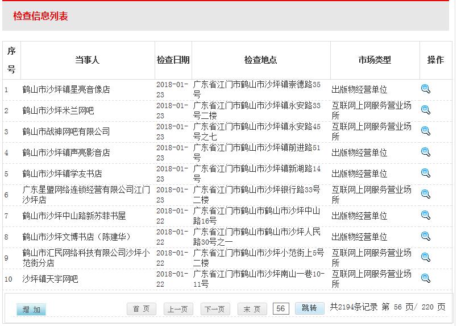This screenshot has height=326, width=457.
Task: Click the page number input field
Action: click(281, 308)
